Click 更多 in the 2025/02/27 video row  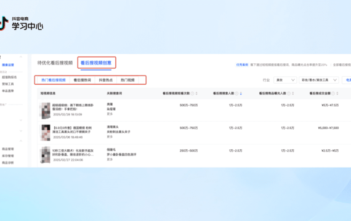(110, 160)
